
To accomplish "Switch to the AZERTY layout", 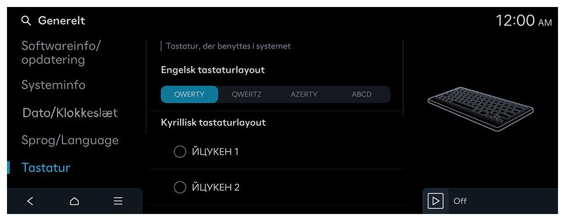I will coord(304,94).
